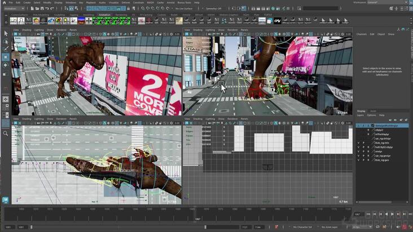413x232 pixels.
Task: Toggle visibility V of fullCityGO:cityLyr layer
Action: [358, 147]
